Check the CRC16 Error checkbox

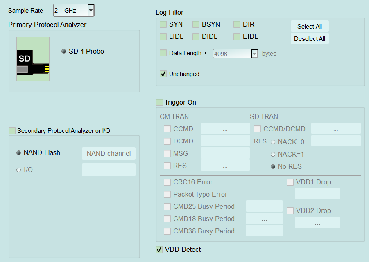(167, 182)
